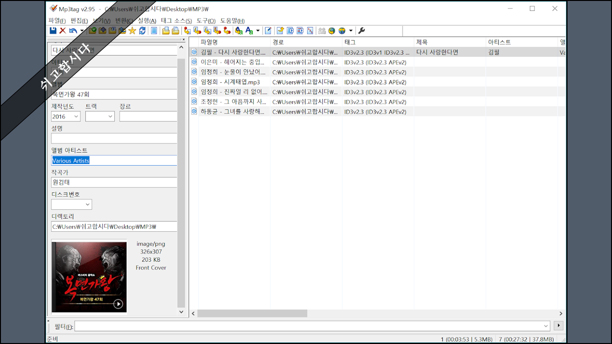The width and height of the screenshot is (612, 344).
Task: Click the Create playlist from selected files icon
Action: [x=300, y=31]
